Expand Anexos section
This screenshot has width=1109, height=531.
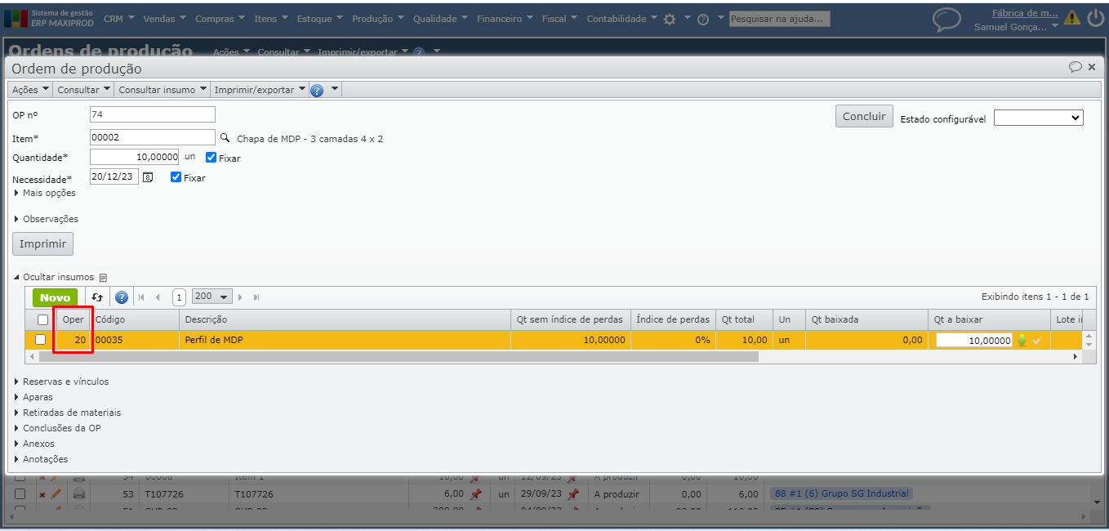(34, 444)
